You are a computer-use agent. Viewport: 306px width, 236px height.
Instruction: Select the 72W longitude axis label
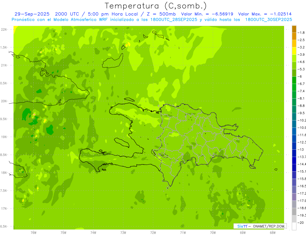click(153, 233)
